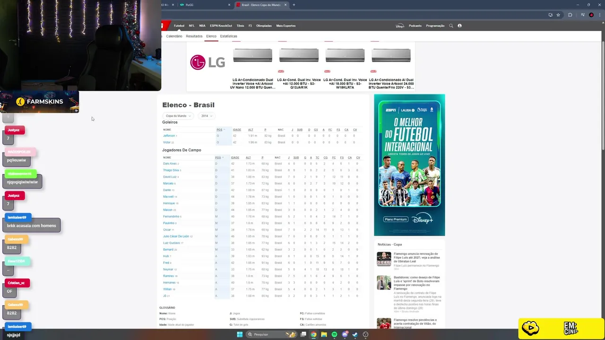Click the install/cast icon in the address bar
Viewport: 605px width, 340px height.
(x=551, y=15)
